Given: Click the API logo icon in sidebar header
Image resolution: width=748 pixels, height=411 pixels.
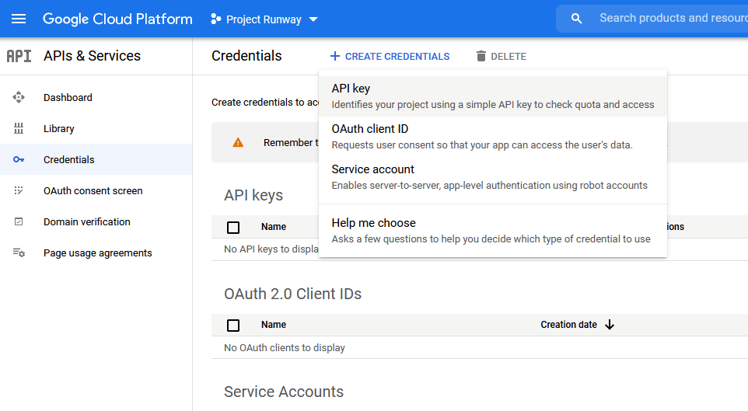Looking at the screenshot, I should point(19,56).
